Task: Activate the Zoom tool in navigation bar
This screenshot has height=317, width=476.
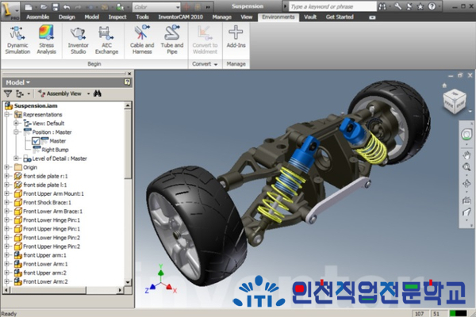Action: click(x=466, y=167)
